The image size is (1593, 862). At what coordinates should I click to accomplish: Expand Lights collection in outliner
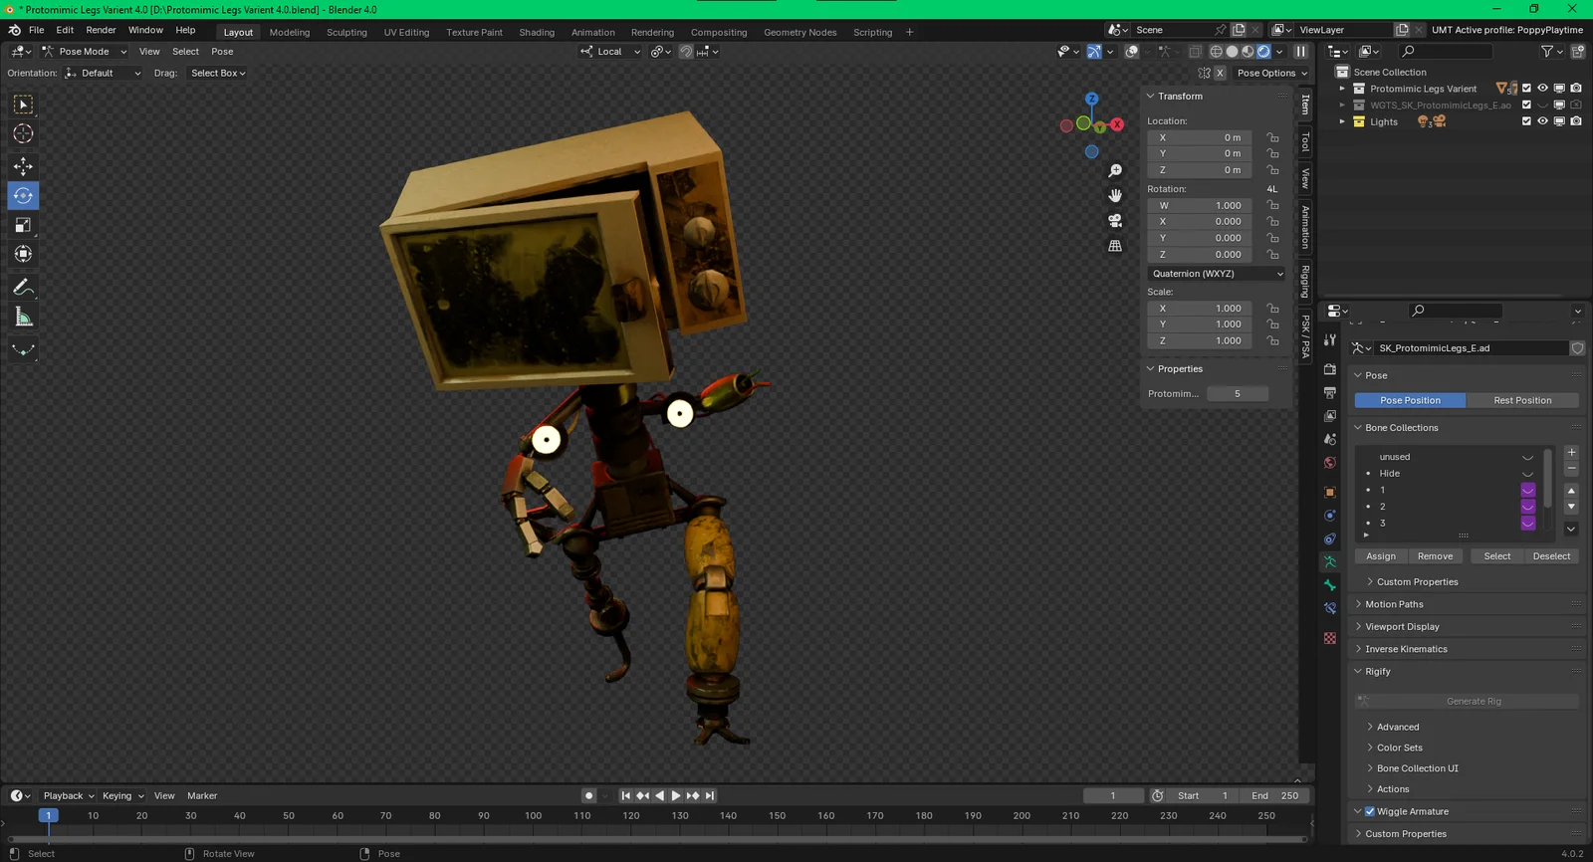click(x=1342, y=121)
